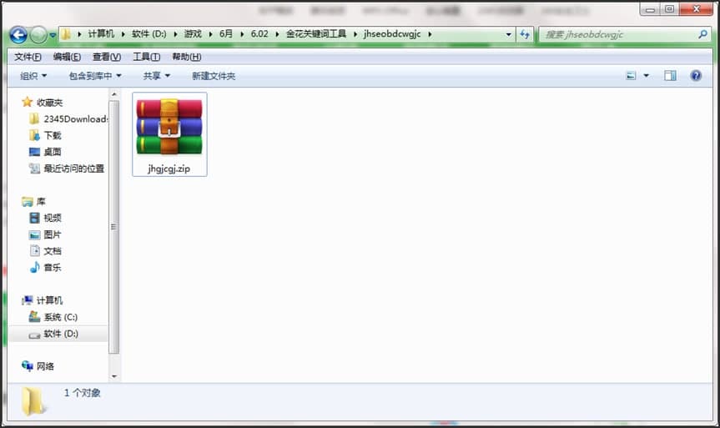Minimize the explorer window
Viewport: 720px width, 428px height.
[650, 9]
